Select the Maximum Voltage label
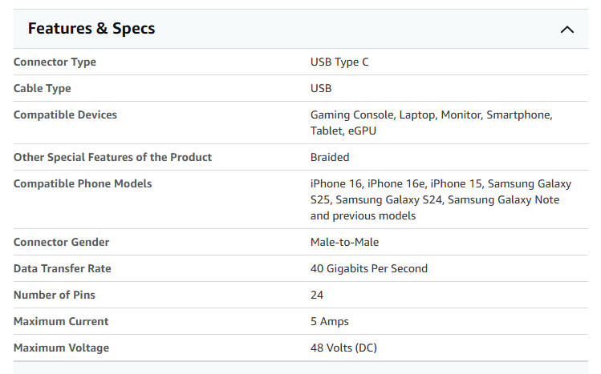The height and width of the screenshot is (374, 601). [x=61, y=348]
